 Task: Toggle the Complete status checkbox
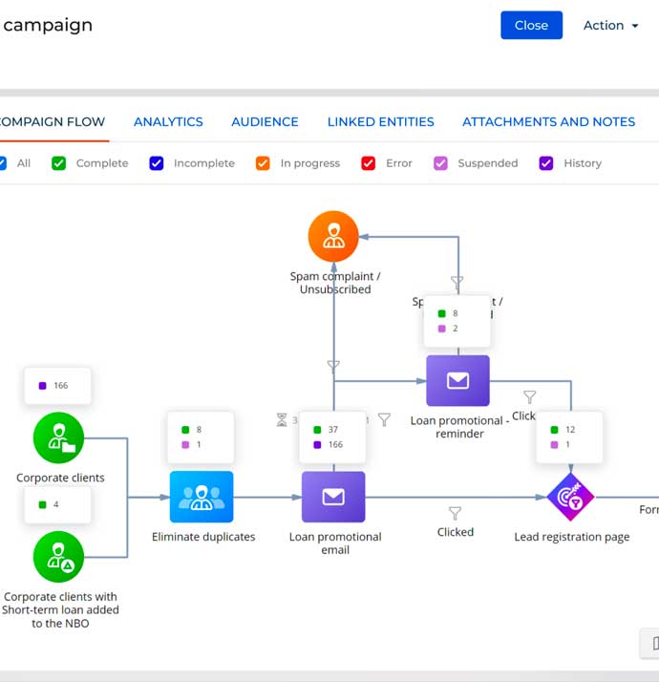59,163
